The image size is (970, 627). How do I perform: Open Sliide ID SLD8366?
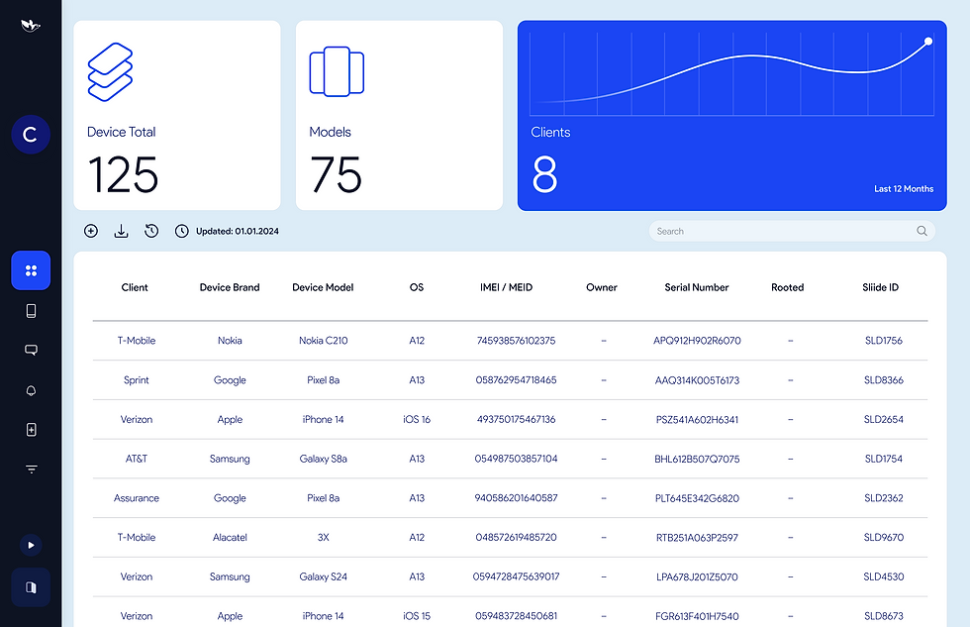[883, 380]
